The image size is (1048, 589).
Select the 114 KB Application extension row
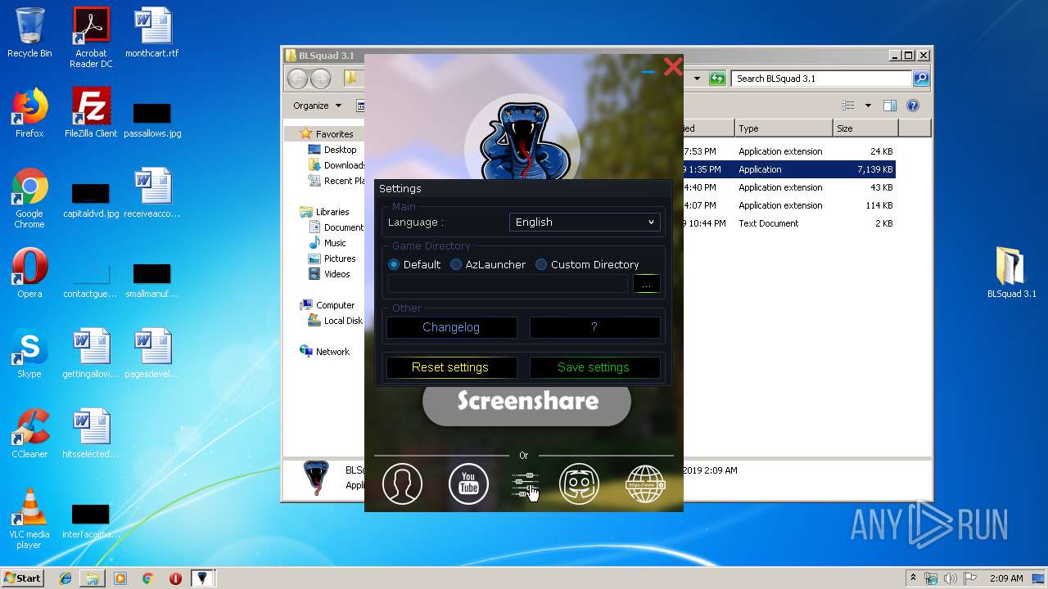click(789, 205)
